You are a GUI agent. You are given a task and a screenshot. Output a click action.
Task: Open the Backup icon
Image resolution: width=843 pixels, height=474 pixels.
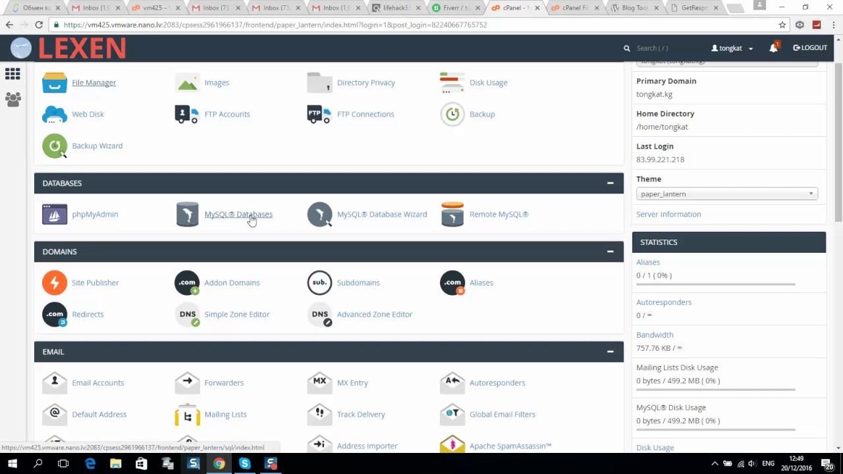click(x=452, y=114)
